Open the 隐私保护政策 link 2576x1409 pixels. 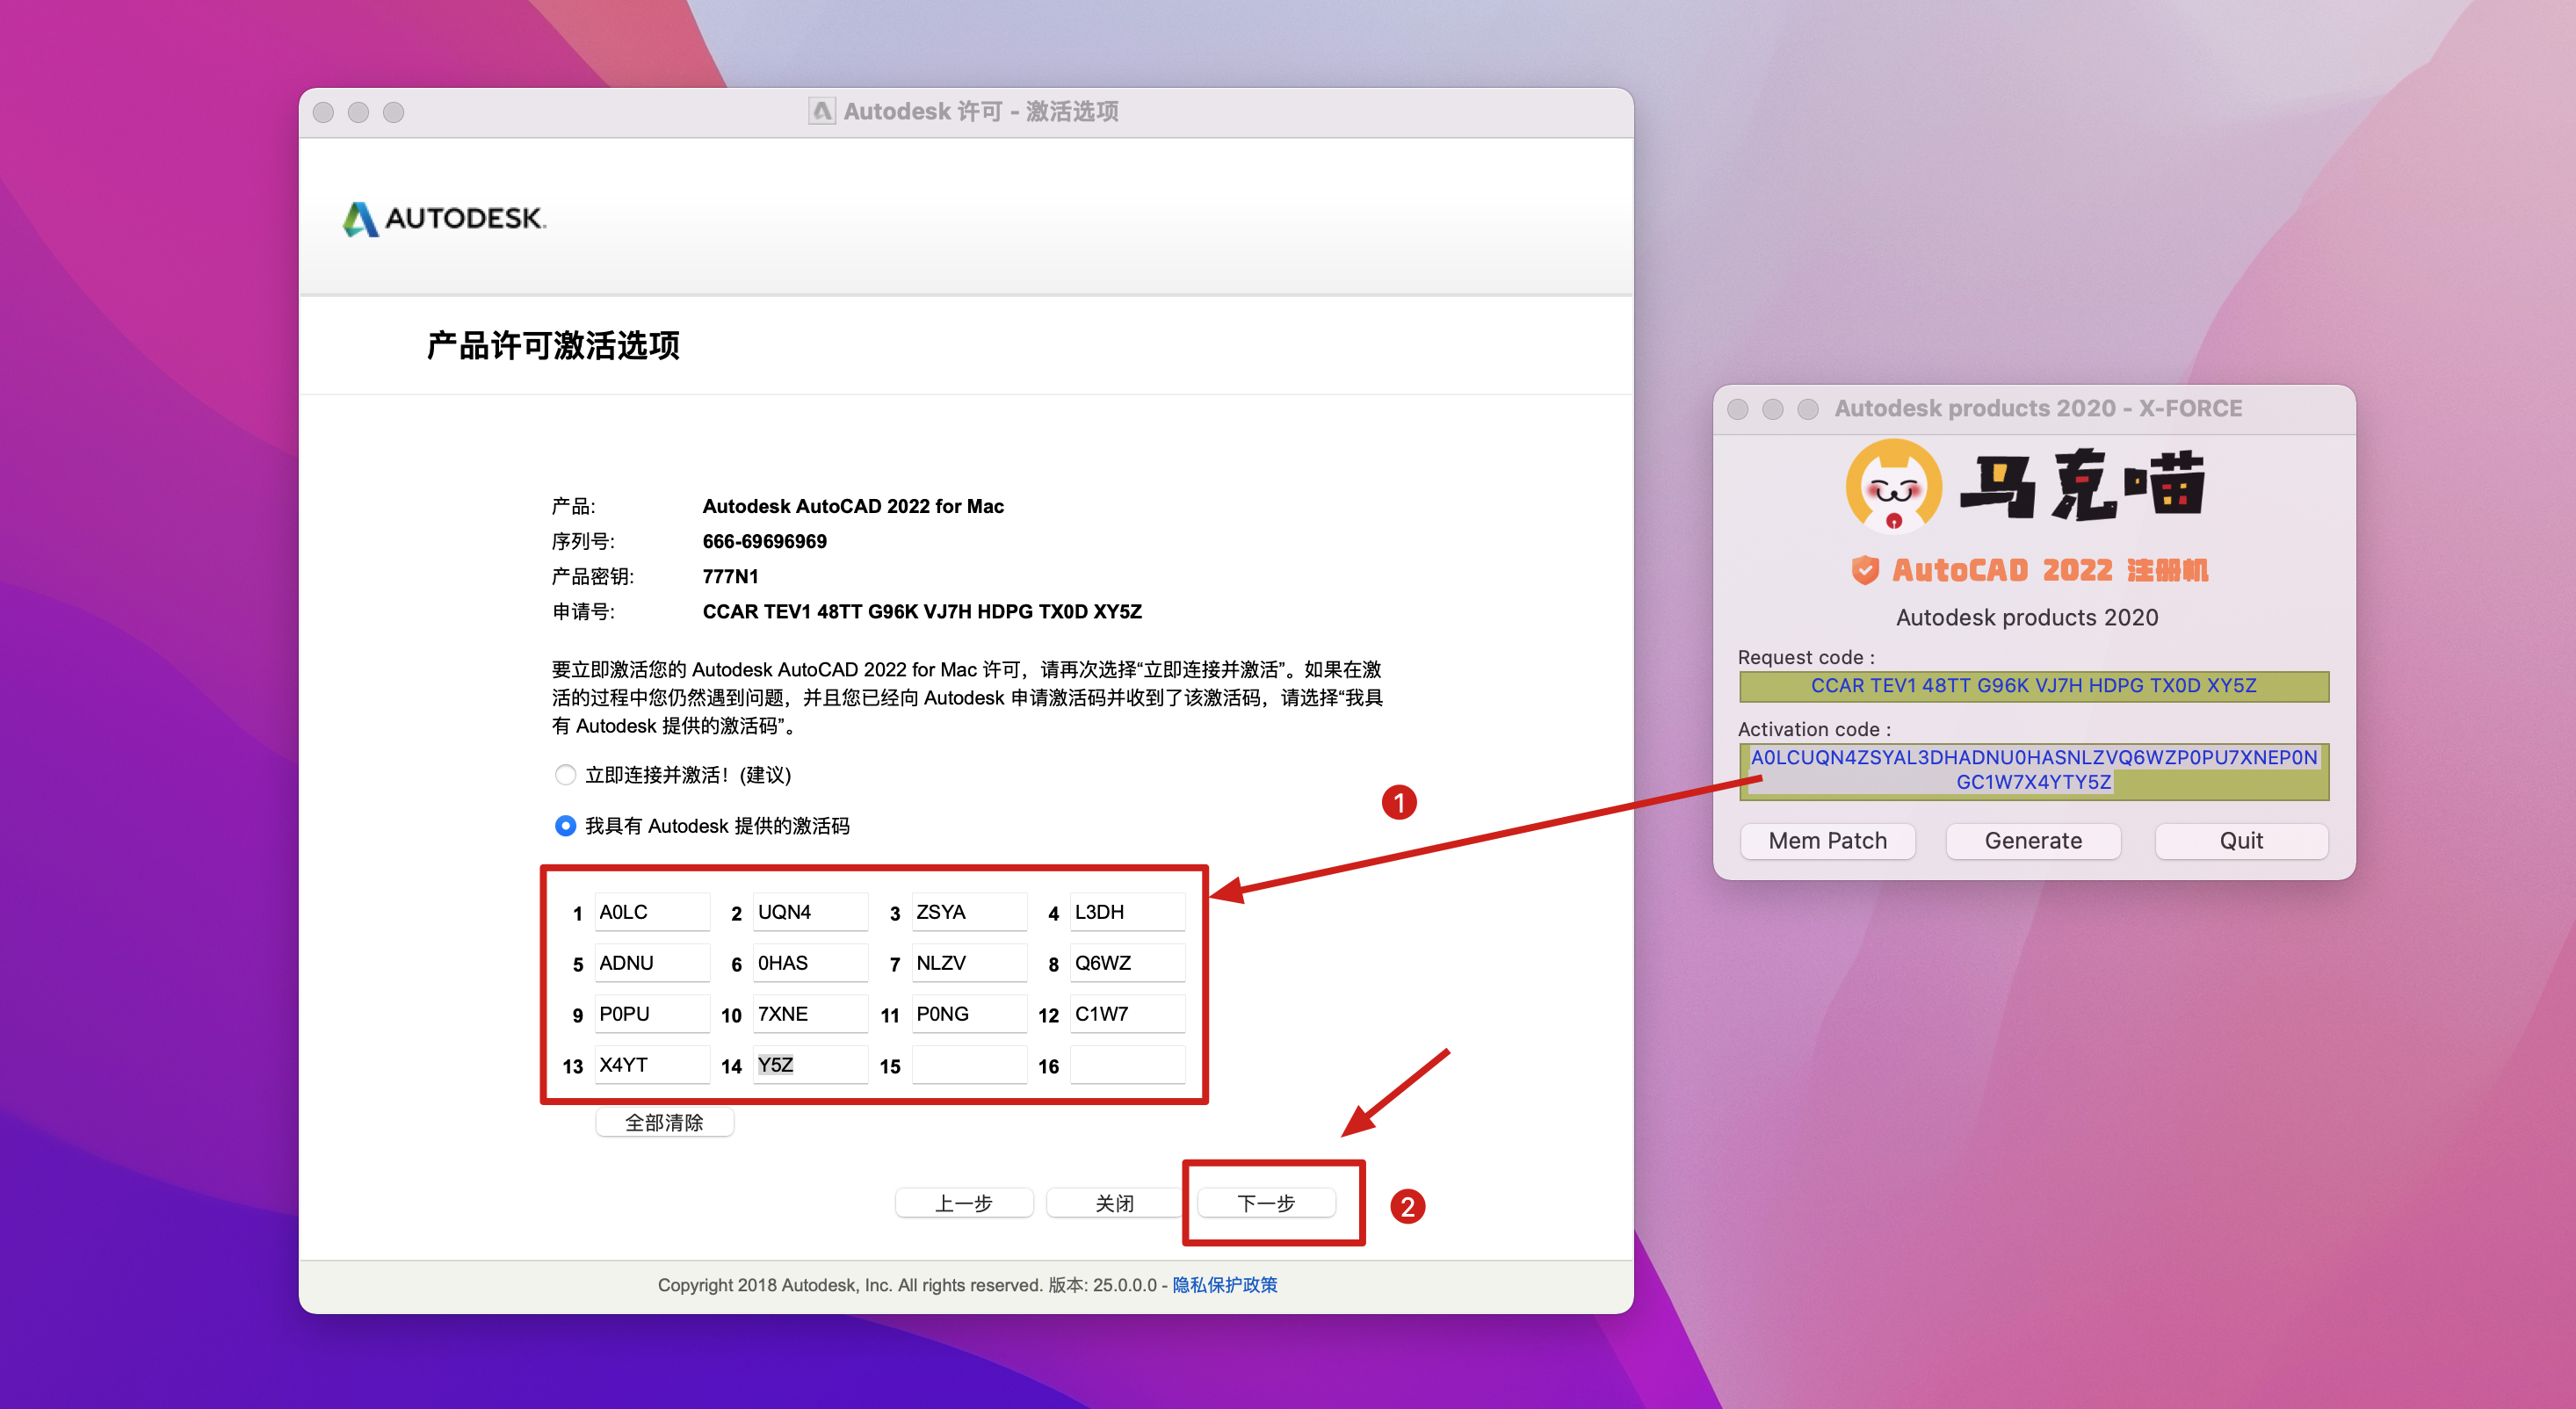[x=1224, y=1285]
